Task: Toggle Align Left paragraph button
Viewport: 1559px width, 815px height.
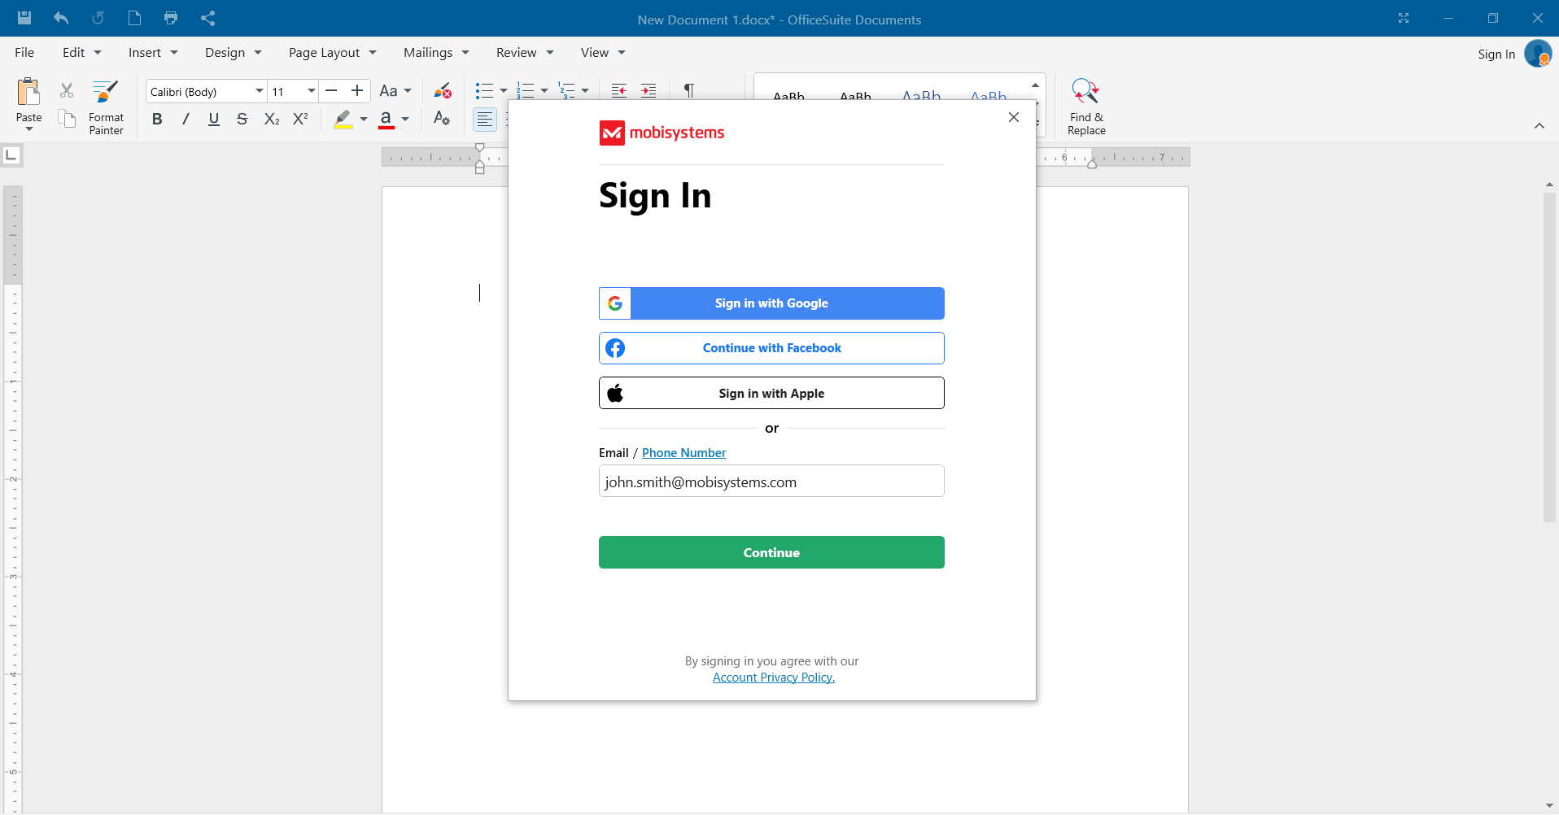Action: [x=485, y=120]
